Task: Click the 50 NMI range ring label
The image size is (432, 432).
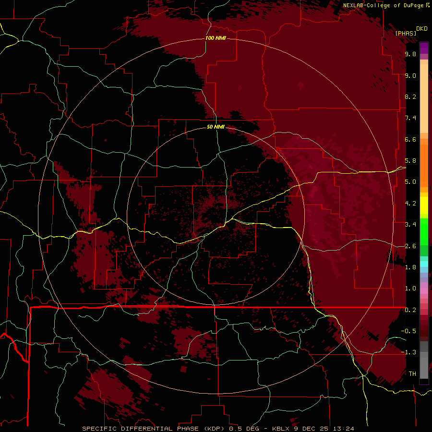Action: pos(216,127)
